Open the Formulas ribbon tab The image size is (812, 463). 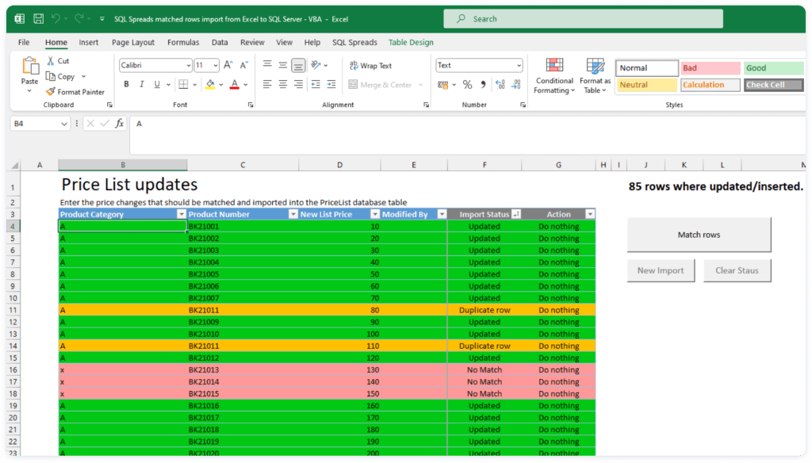pos(183,43)
